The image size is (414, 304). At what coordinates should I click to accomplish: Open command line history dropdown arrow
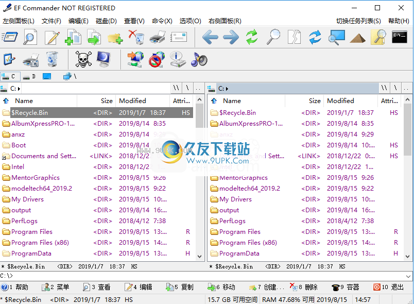pyautogui.click(x=408, y=276)
